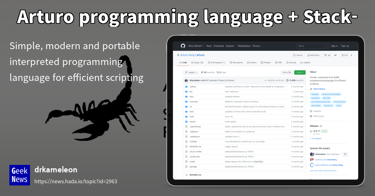Click the GitHub Octocat logo
Image resolution: width=375 pixels, height=196 pixels.
coord(183,46)
